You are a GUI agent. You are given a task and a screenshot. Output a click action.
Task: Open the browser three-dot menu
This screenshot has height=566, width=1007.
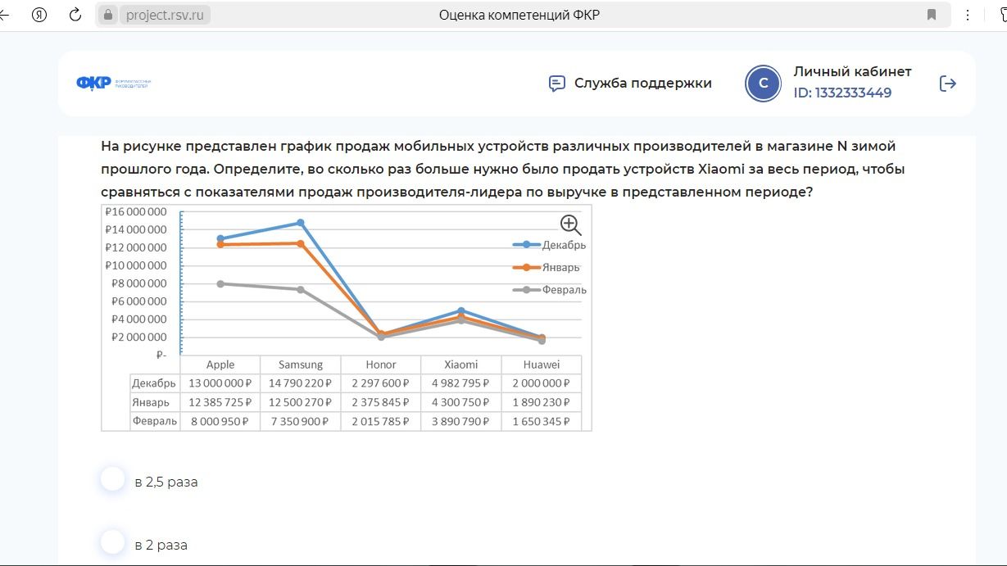(x=968, y=15)
